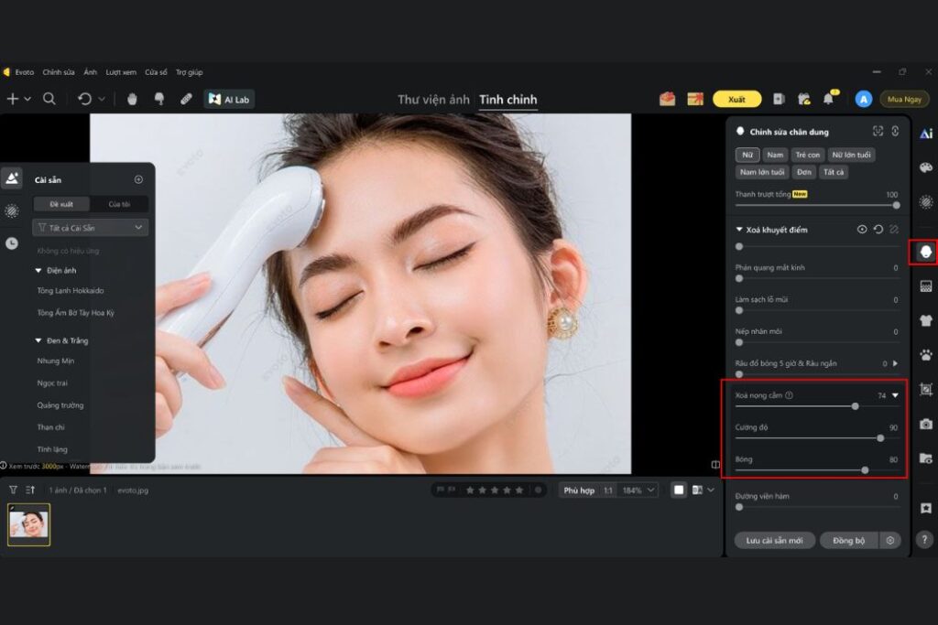The width and height of the screenshot is (938, 625).
Task: Click the filter funnel icon in filmstrip bar
Action: [13, 490]
